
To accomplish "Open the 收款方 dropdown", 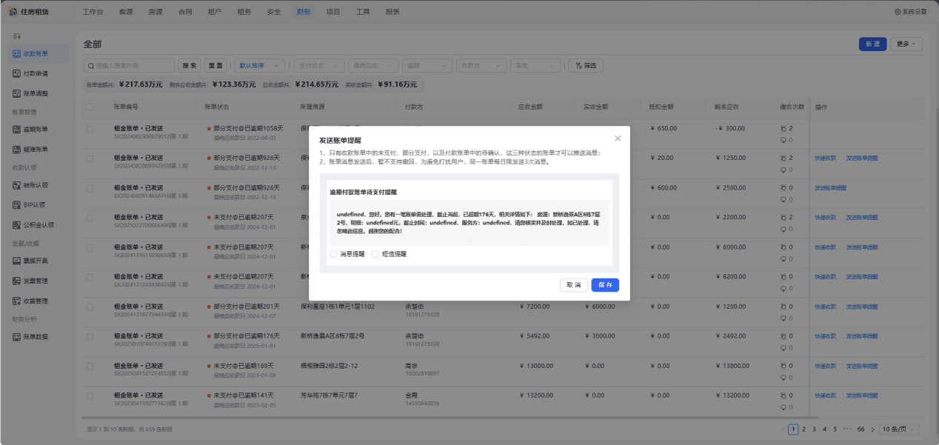I will pos(481,65).
